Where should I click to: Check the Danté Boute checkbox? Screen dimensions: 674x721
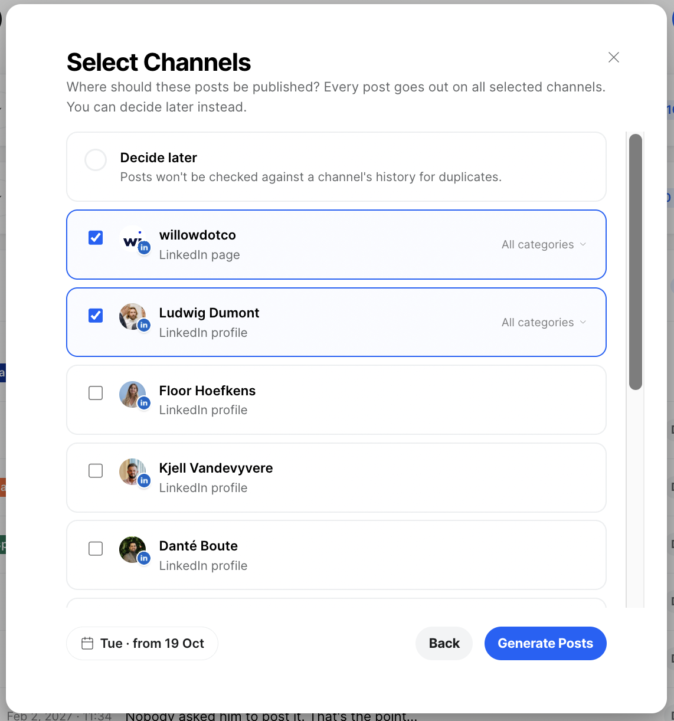click(x=96, y=549)
